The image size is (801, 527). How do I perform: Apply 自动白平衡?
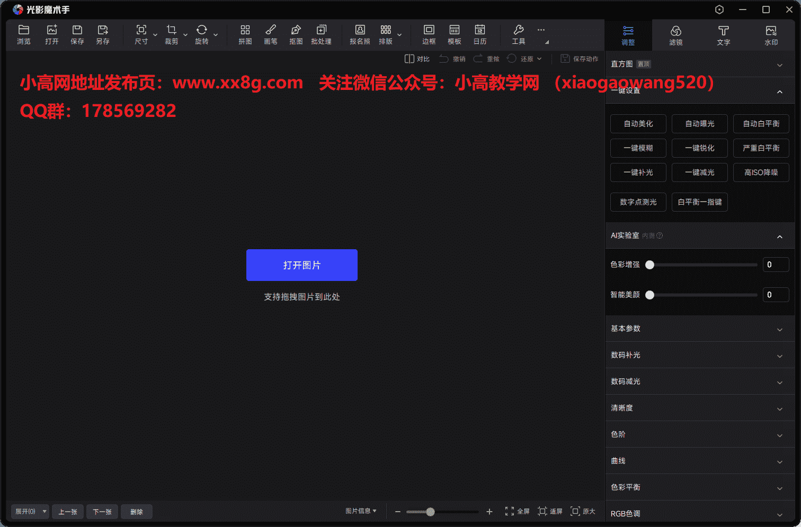click(761, 124)
